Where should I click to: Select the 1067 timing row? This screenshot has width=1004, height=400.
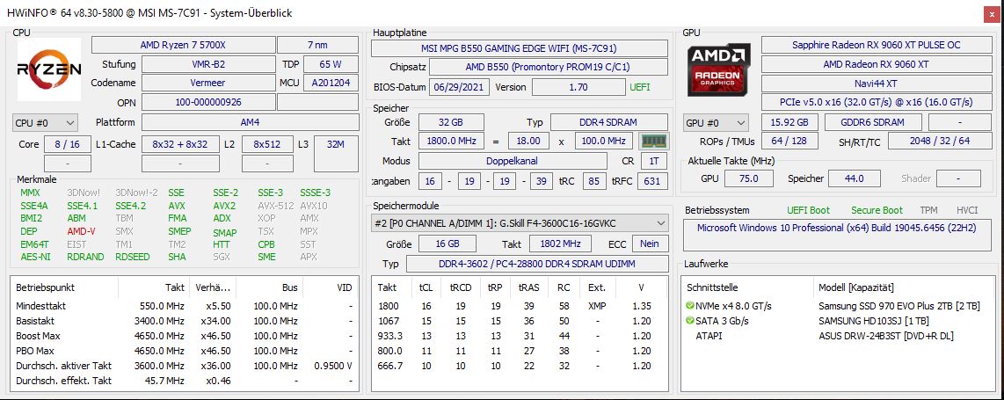coord(520,321)
